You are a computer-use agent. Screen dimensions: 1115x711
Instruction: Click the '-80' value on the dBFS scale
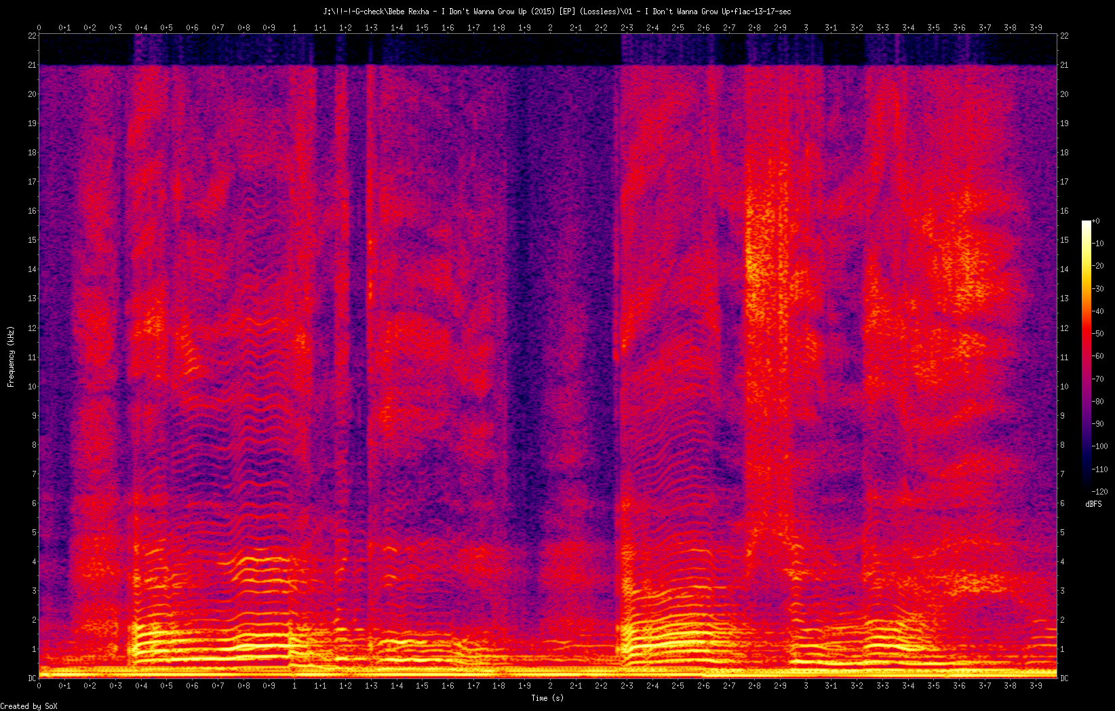coord(1099,402)
